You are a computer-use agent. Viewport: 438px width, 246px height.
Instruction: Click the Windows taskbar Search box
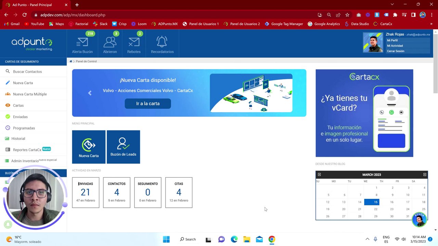pyautogui.click(x=188, y=239)
